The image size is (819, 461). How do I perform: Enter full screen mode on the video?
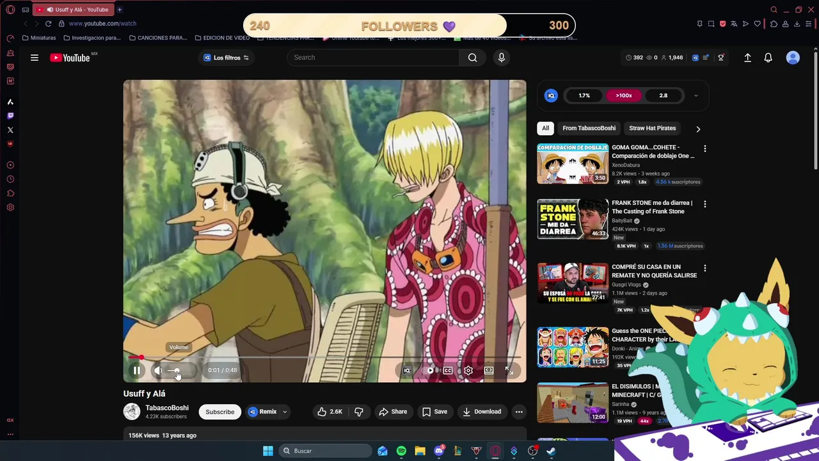point(509,370)
